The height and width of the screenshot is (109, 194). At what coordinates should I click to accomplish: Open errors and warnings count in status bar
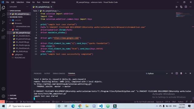pos(56,102)
